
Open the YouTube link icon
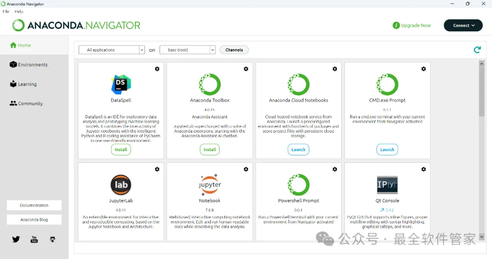34,239
